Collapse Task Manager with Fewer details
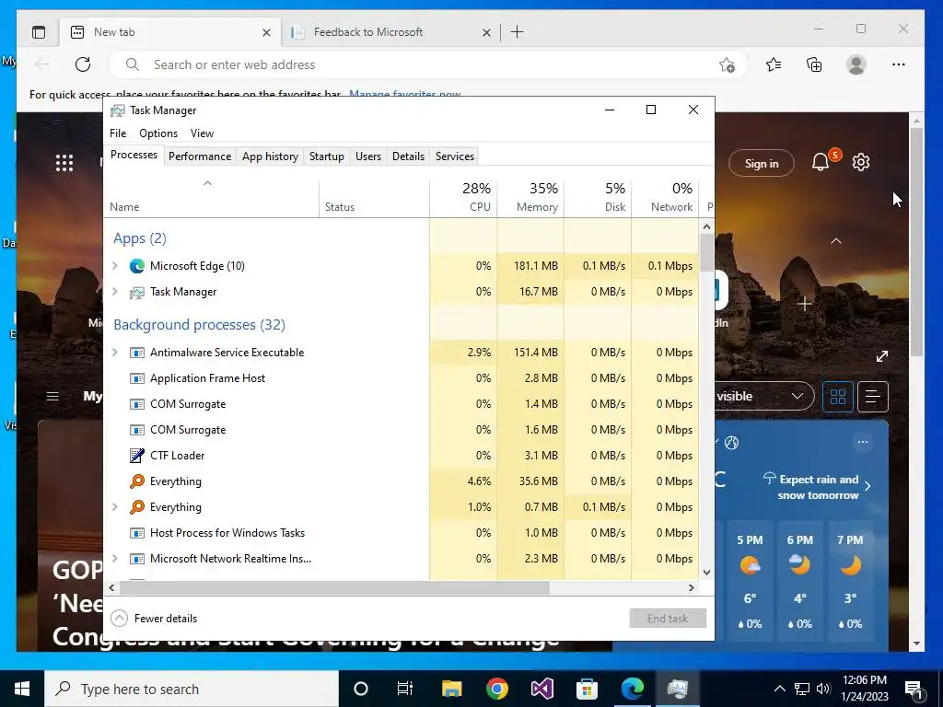Viewport: 943px width, 707px height. (x=155, y=618)
